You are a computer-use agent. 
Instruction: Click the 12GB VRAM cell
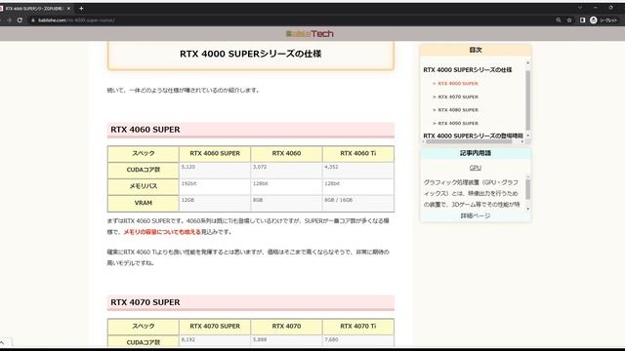pos(215,203)
